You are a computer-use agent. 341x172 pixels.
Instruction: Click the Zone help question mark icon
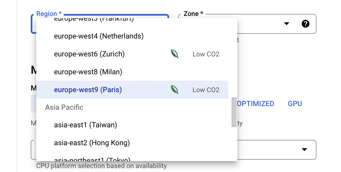click(x=306, y=24)
